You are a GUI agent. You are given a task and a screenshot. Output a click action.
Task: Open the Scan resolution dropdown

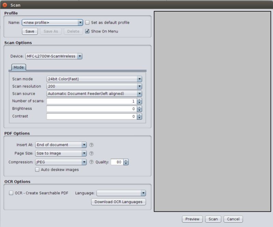pos(94,86)
